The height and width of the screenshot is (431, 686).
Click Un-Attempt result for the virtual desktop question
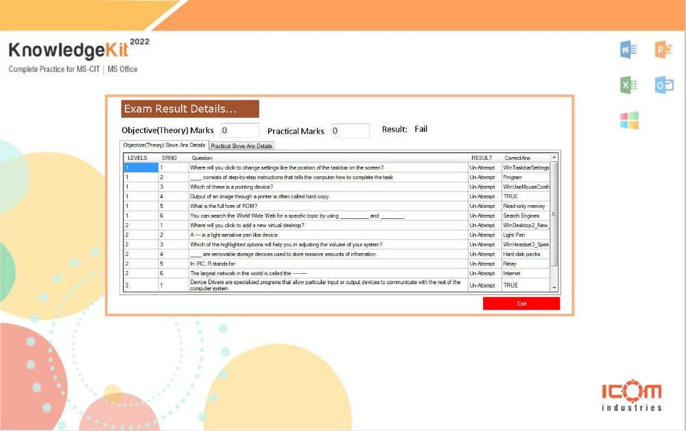point(485,225)
